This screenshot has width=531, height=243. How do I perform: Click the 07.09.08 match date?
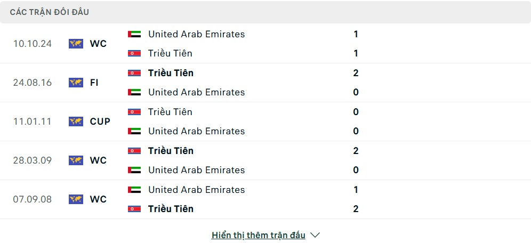[x=33, y=199]
